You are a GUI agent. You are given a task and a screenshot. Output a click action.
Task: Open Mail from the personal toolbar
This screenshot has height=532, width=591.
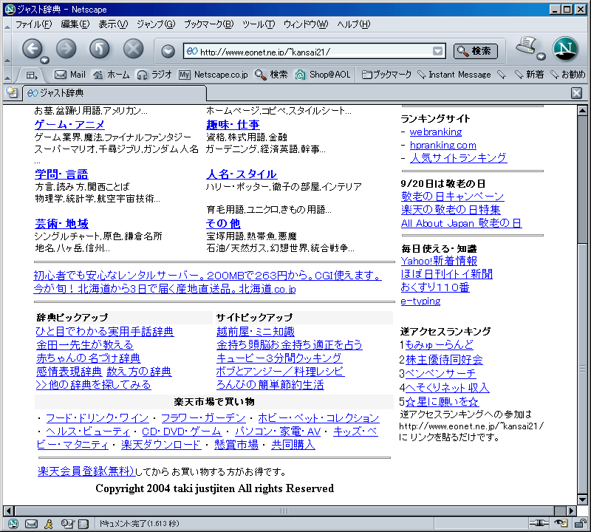pyautogui.click(x=70, y=75)
